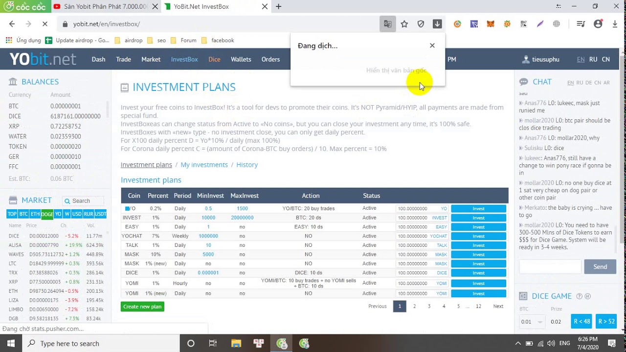The width and height of the screenshot is (626, 352).
Task: Click the Ứng dụng apps bookmark
Action: pos(23,41)
